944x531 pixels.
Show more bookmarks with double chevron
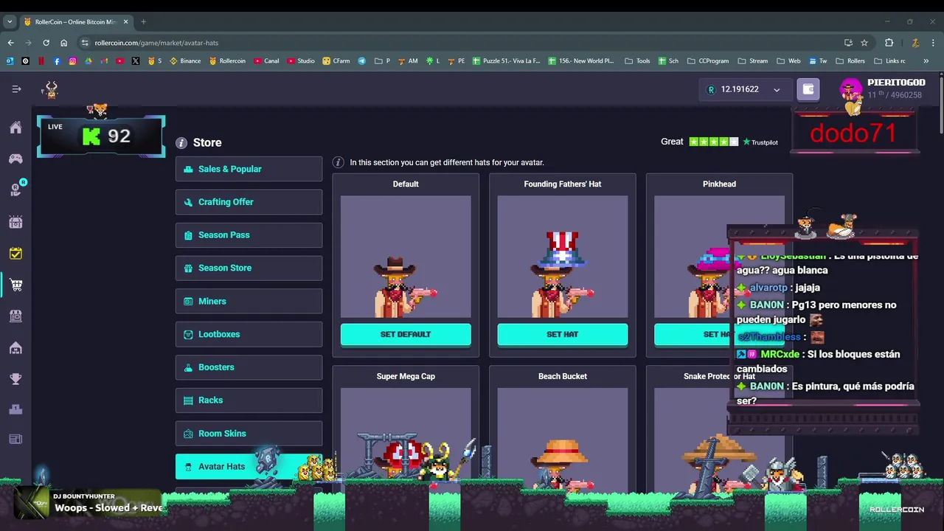point(926,61)
